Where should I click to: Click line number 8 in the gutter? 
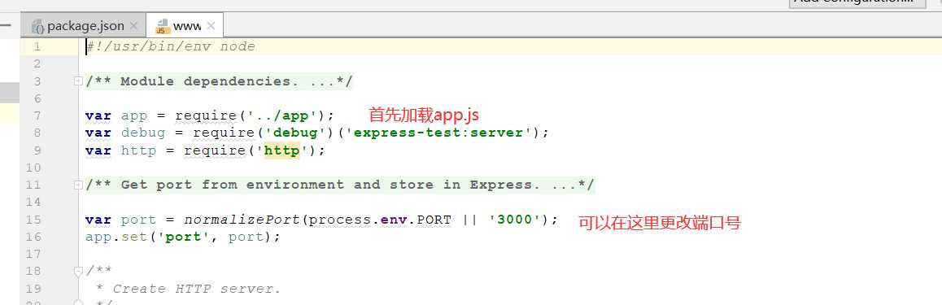(x=37, y=133)
